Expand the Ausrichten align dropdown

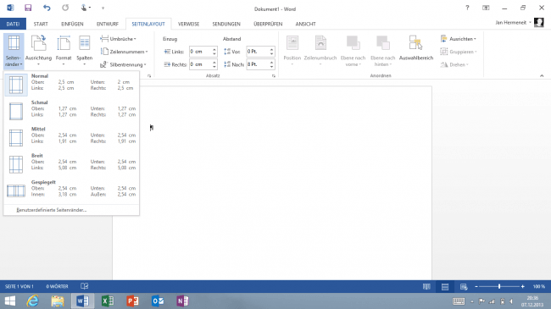459,39
